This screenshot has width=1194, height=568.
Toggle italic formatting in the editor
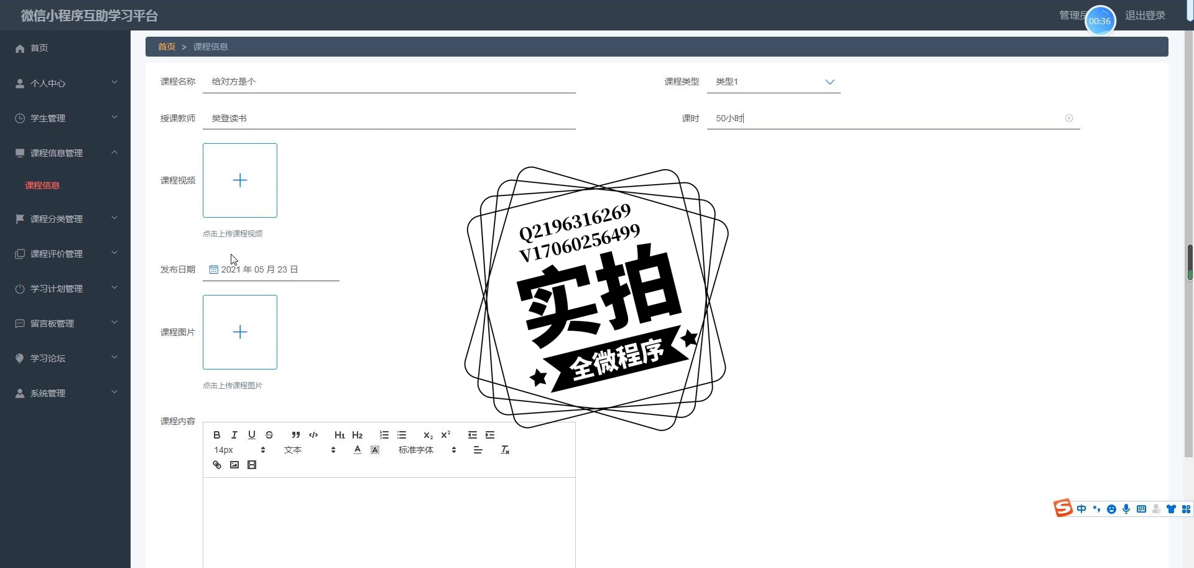(234, 435)
